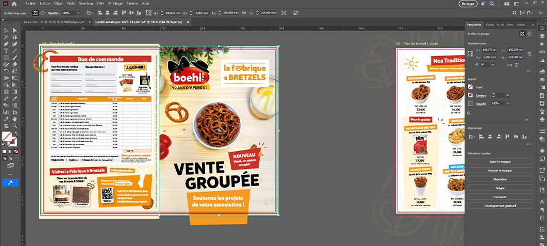Flip horizontally in Transformation section

click(x=510, y=65)
